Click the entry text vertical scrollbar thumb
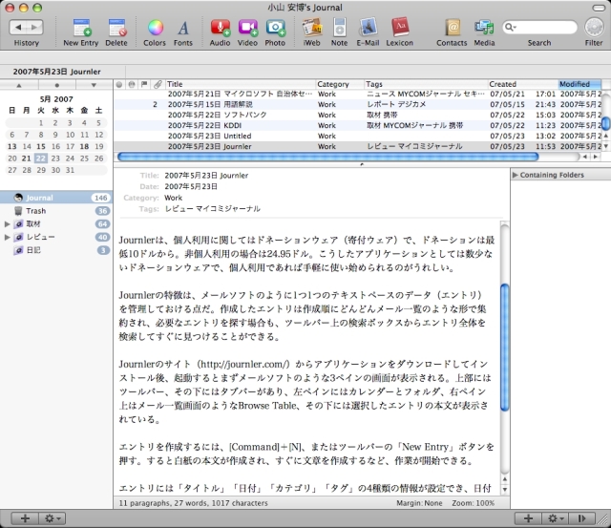Viewport: 611px width, 528px height. tap(505, 347)
